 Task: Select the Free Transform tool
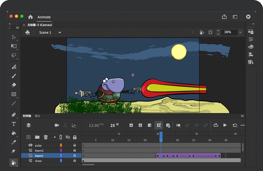click(x=14, y=46)
